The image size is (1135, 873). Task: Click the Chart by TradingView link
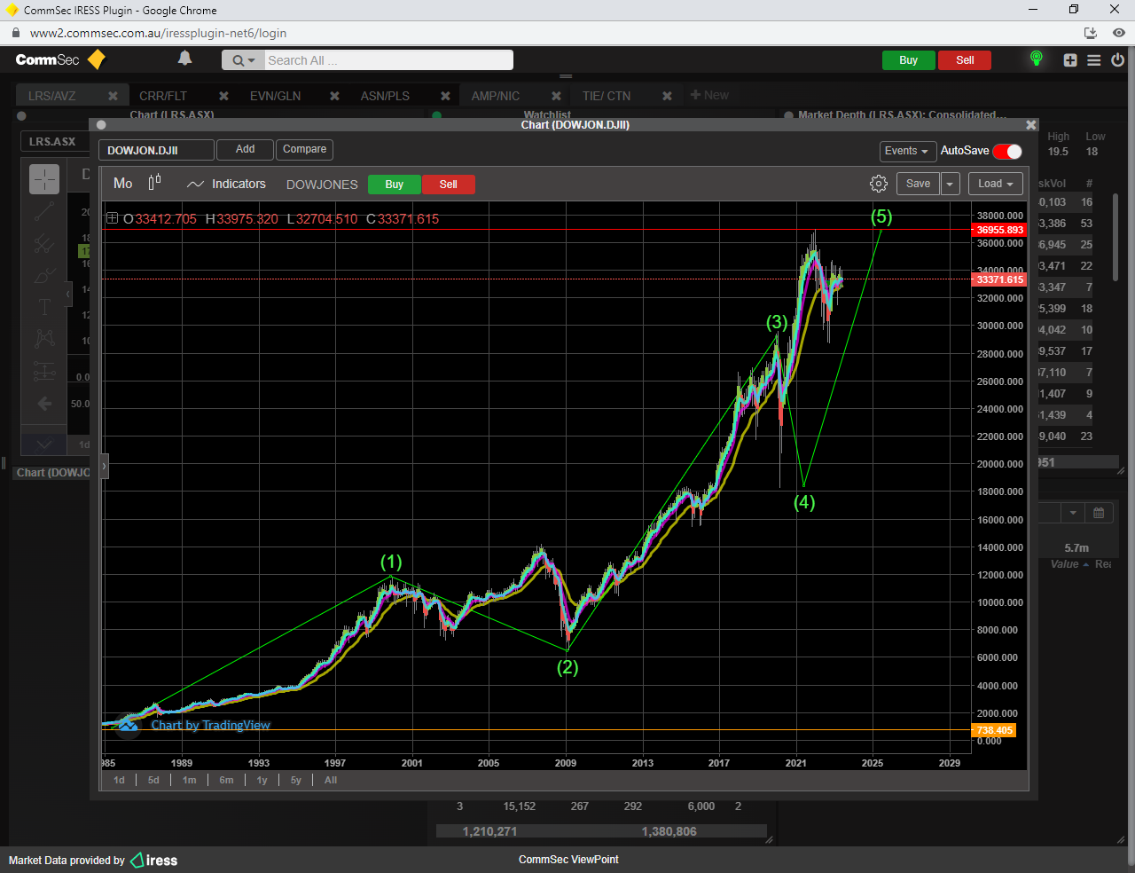(210, 725)
